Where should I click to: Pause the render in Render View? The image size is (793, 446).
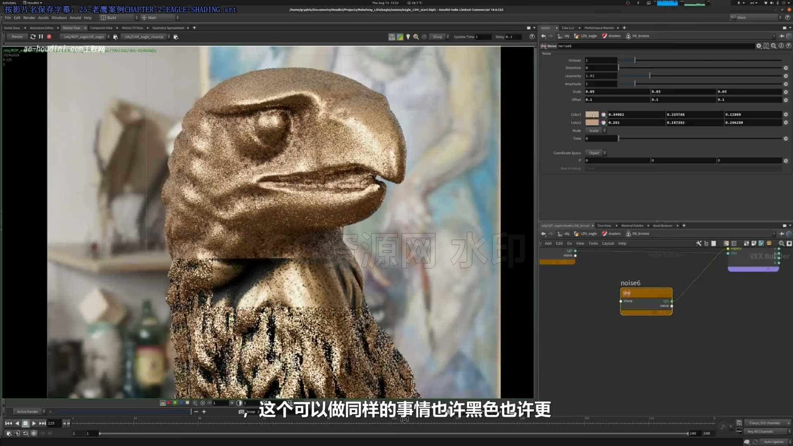pyautogui.click(x=41, y=37)
